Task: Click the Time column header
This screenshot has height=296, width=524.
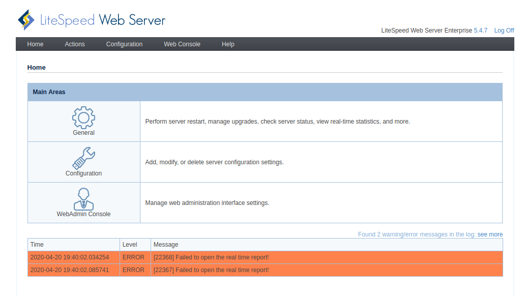Action: (x=37, y=245)
